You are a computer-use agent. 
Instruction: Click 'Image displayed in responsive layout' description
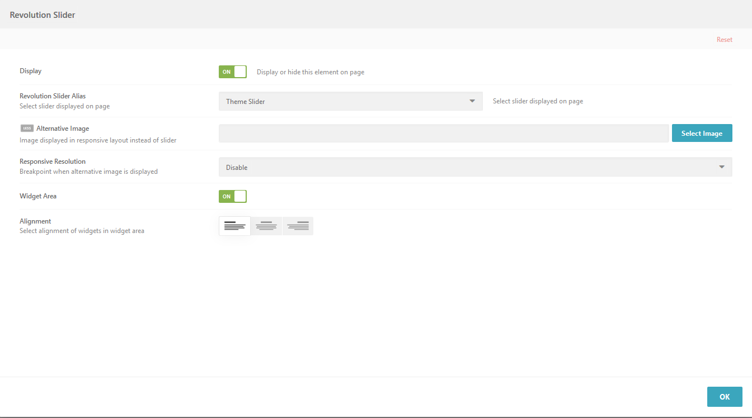click(98, 140)
